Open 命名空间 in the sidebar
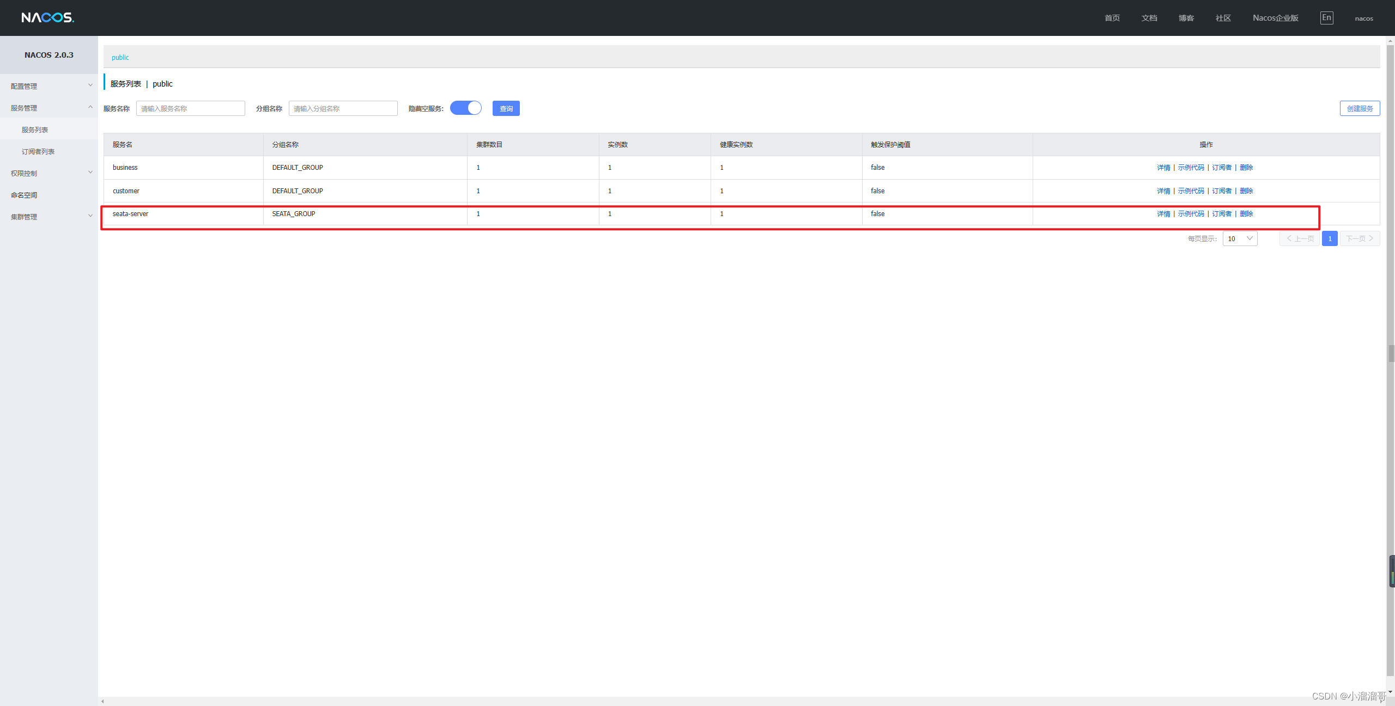Viewport: 1395px width, 706px height. click(24, 195)
